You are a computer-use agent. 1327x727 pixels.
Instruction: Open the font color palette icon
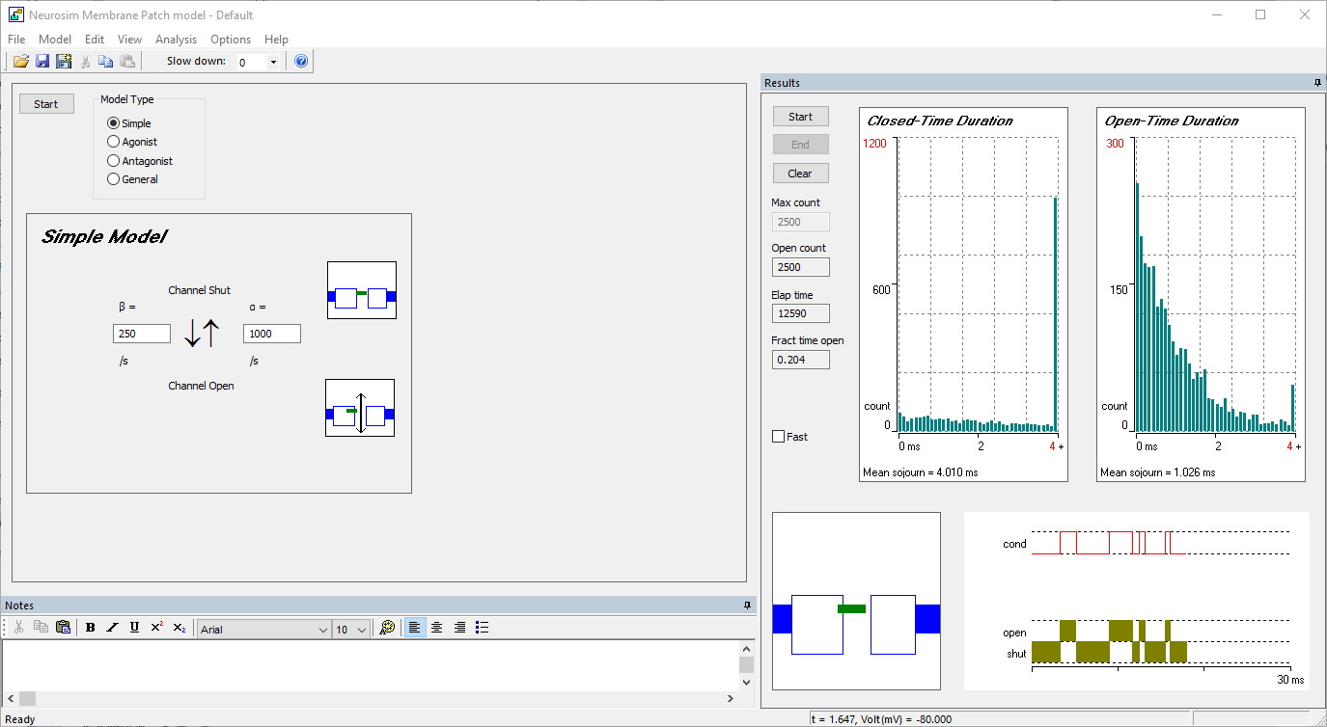click(x=387, y=628)
